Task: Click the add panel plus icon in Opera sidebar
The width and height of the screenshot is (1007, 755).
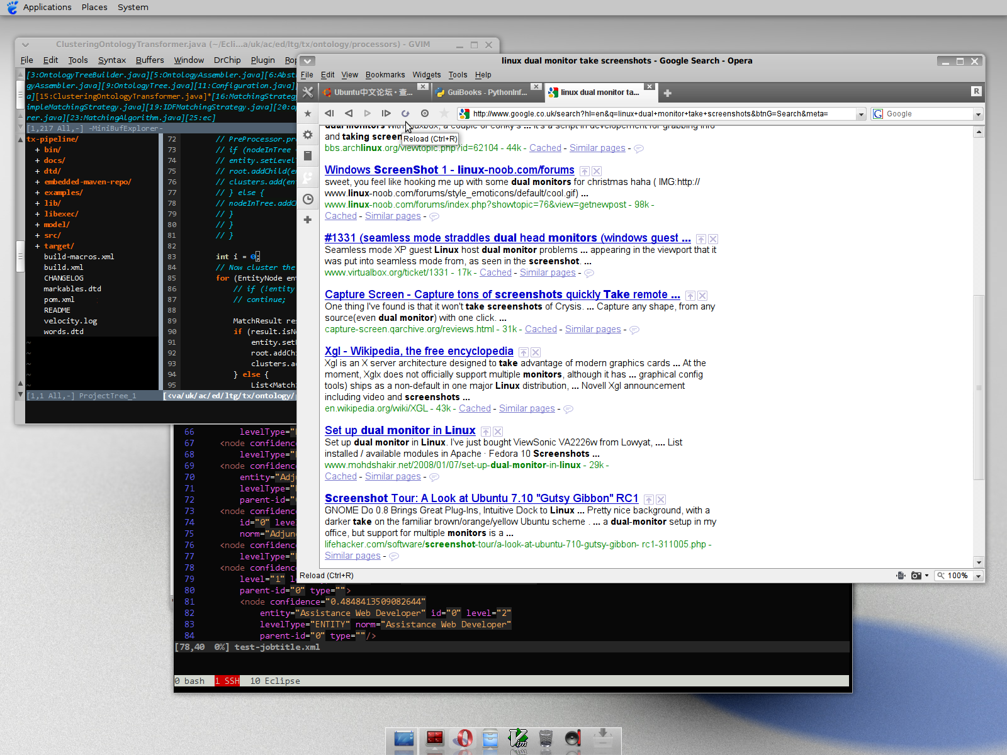Action: [x=308, y=220]
